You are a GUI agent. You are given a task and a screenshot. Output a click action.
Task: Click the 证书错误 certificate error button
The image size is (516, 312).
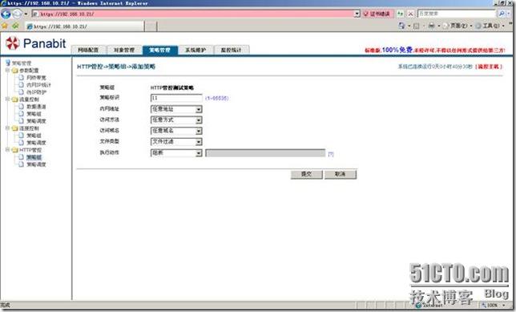(x=377, y=14)
